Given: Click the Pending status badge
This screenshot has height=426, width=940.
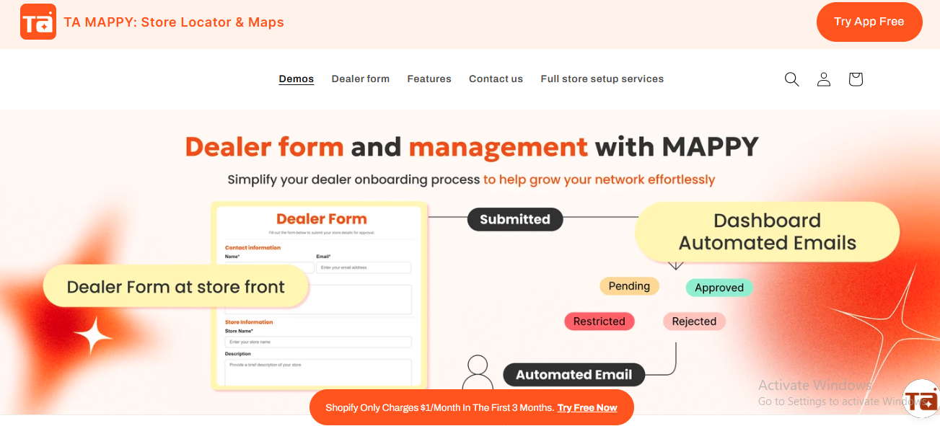Looking at the screenshot, I should pyautogui.click(x=629, y=286).
